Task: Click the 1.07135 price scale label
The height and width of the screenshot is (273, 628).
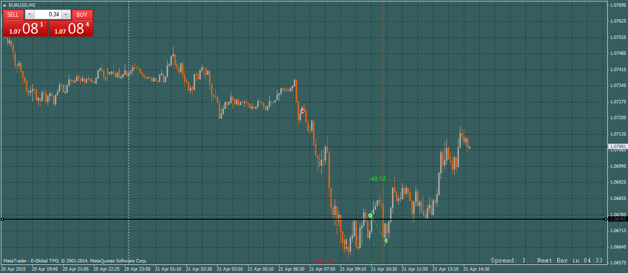Action: 618,134
